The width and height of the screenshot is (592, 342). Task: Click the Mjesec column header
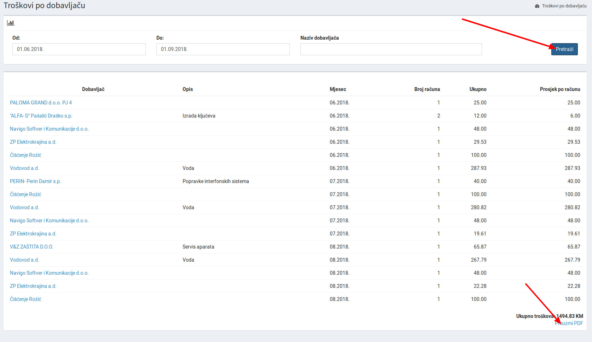(338, 89)
